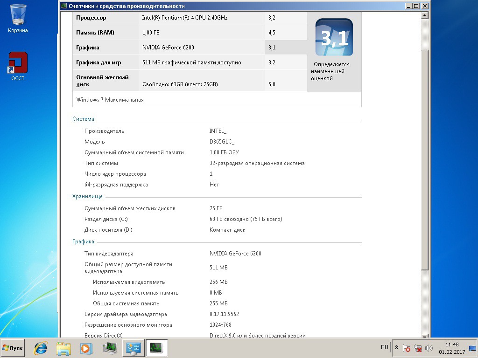478x358 pixels.
Task: Select the Память (RAM) row label
Action: point(95,33)
